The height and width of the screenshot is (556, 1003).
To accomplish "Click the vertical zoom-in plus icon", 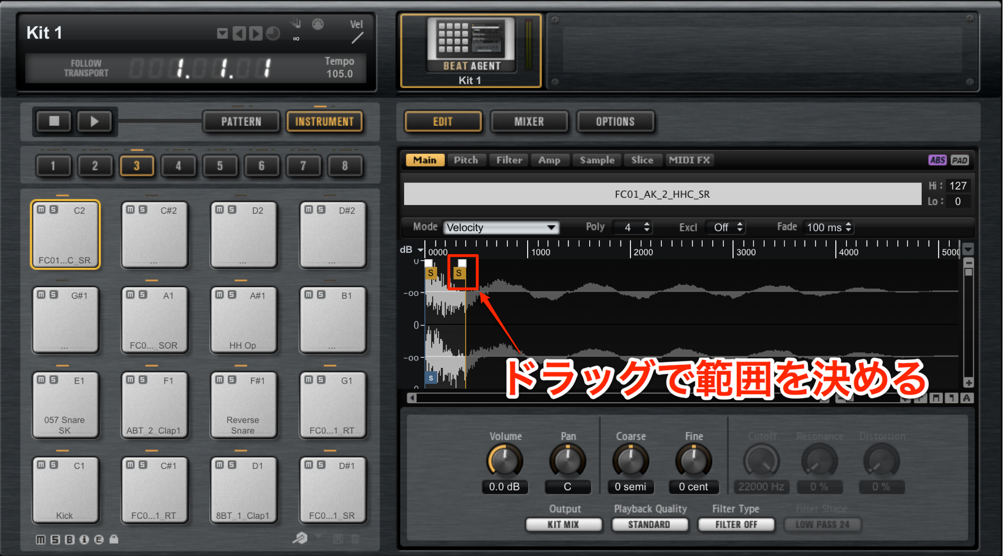I will point(969,383).
